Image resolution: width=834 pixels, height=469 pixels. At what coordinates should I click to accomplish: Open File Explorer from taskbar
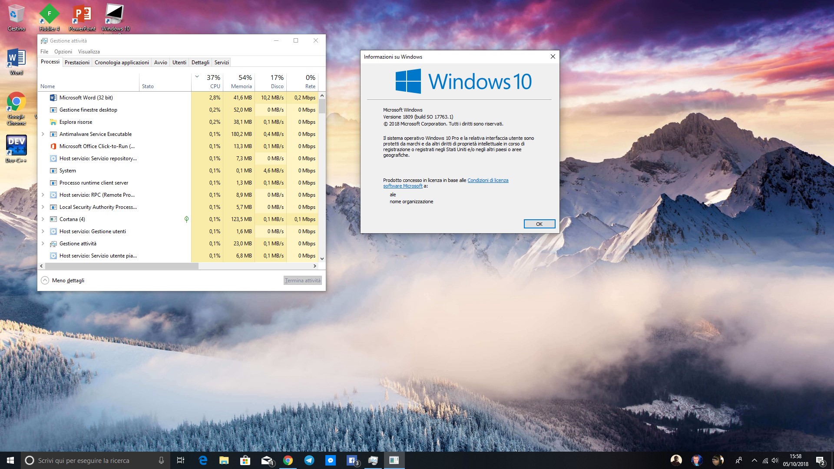(224, 460)
